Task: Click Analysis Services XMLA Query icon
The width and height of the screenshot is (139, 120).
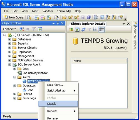Action: coord(49,17)
